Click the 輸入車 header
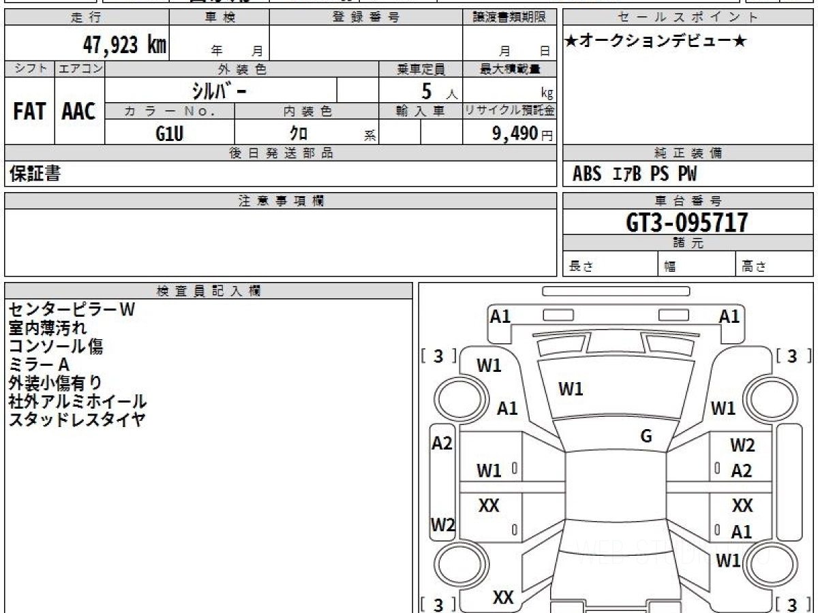The image size is (818, 613). (x=421, y=112)
